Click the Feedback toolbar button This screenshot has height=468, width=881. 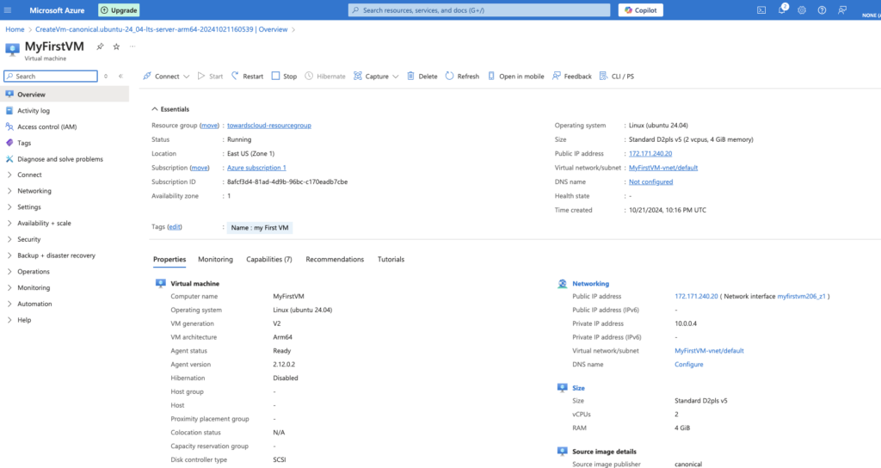click(572, 77)
